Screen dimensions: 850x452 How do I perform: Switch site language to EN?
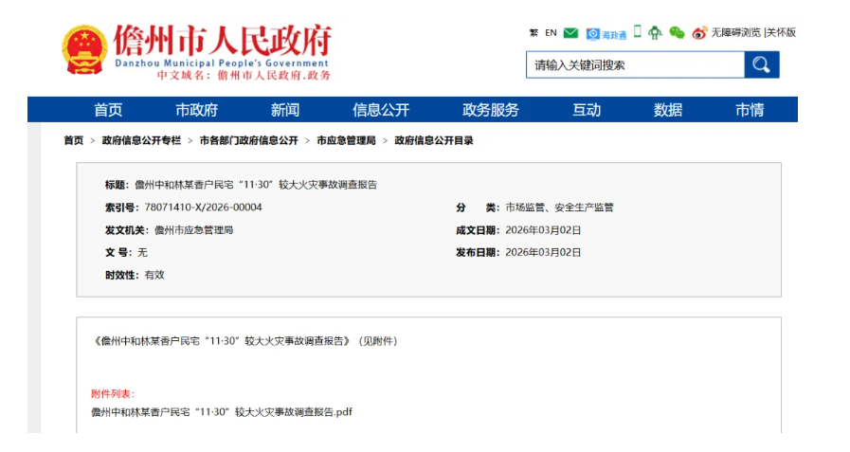click(551, 32)
